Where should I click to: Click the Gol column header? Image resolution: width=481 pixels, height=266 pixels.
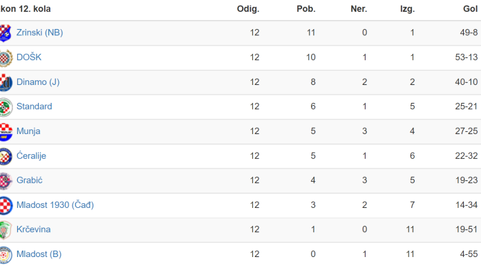point(470,9)
